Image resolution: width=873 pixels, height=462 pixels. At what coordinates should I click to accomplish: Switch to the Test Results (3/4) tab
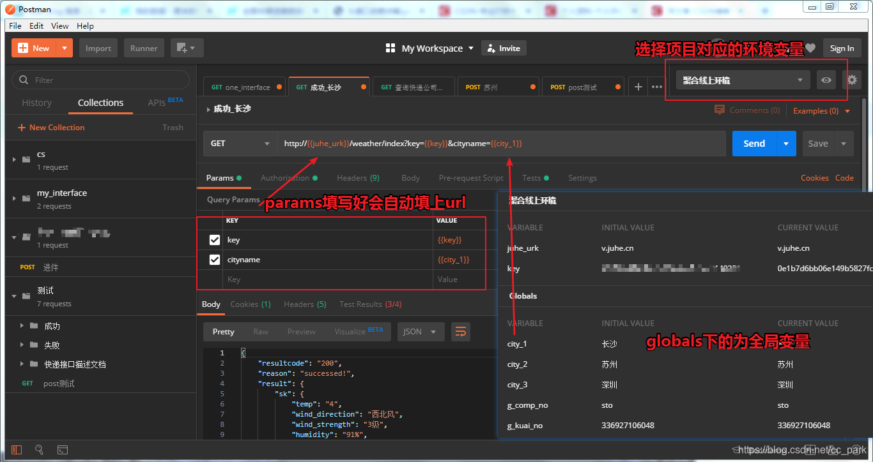coord(370,304)
